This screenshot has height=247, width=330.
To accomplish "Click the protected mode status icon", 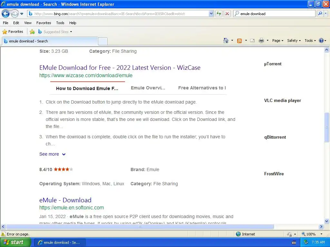I will click(290, 234).
